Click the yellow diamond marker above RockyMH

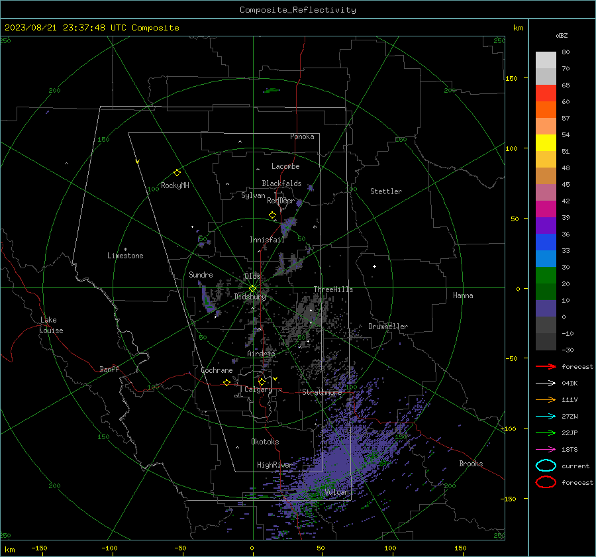[x=177, y=173]
